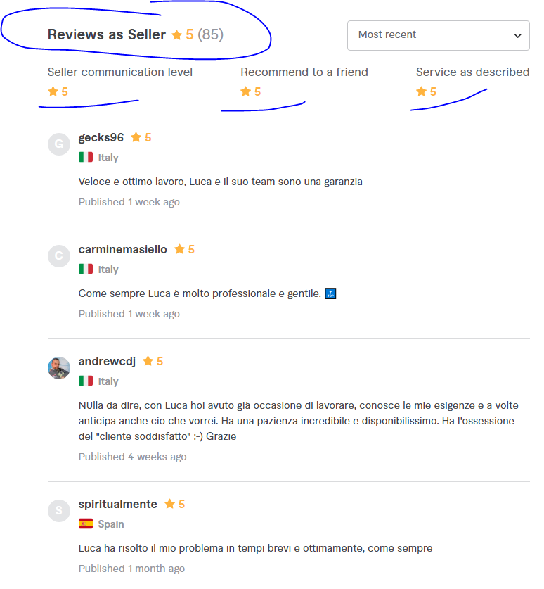Image resolution: width=544 pixels, height=589 pixels.
Task: Click the chevron arrow in sort box
Action: 518,36
